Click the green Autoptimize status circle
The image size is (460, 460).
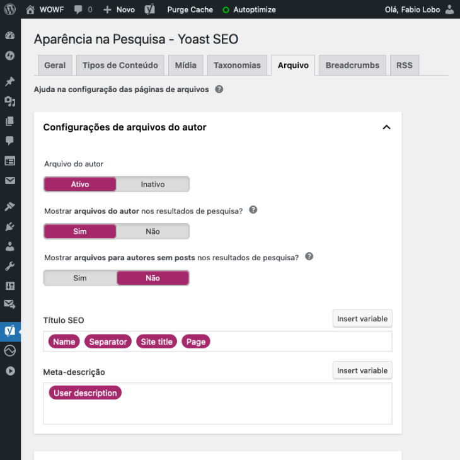(x=226, y=10)
